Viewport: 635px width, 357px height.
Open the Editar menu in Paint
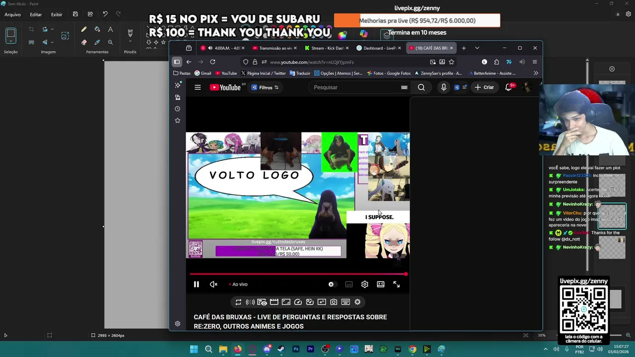click(36, 14)
